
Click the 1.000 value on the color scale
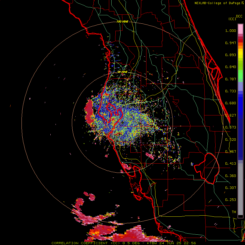coord(231,30)
